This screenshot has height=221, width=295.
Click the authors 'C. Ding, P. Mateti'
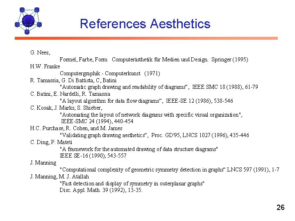click(51, 142)
